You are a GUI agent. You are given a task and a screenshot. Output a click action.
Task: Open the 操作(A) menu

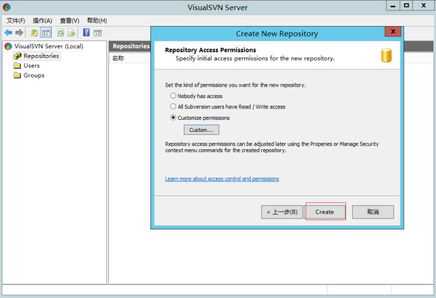click(43, 21)
